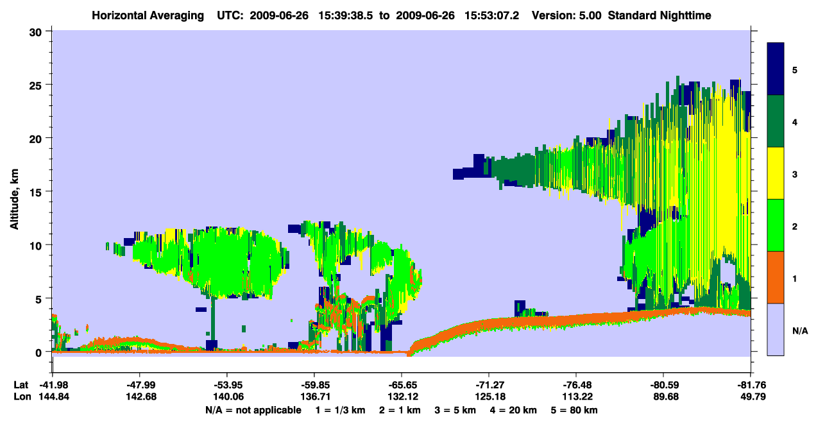
Task: Click the dark green color bar segment 4
Action: [x=776, y=121]
